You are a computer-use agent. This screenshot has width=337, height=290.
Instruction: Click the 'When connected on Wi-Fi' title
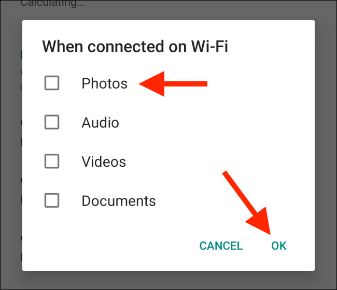tap(135, 47)
